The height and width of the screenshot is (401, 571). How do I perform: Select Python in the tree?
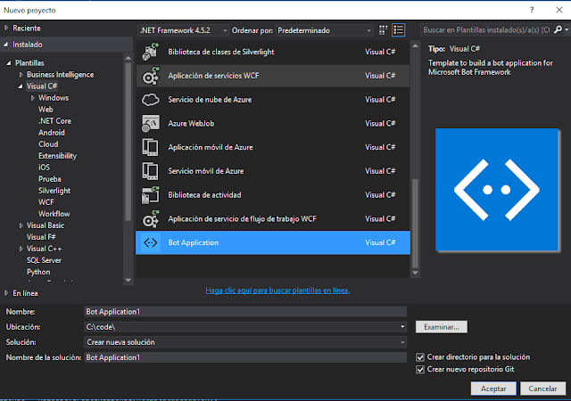click(x=38, y=272)
